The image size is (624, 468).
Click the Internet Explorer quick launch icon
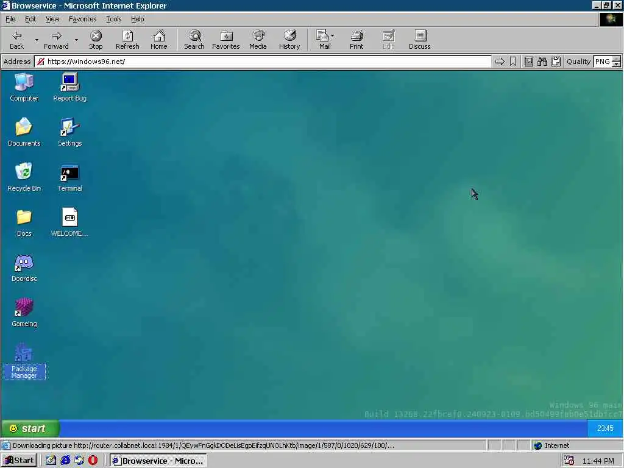(x=65, y=461)
